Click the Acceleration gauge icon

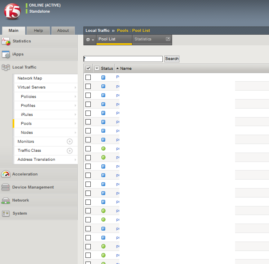click(x=6, y=174)
